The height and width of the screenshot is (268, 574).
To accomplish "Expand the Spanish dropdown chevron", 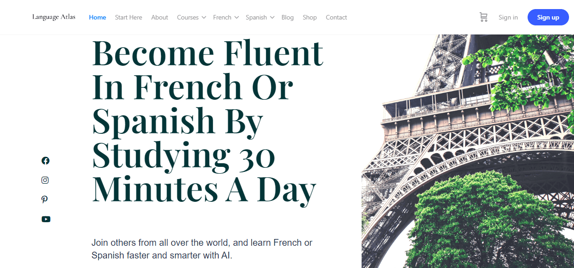I will pos(272,17).
